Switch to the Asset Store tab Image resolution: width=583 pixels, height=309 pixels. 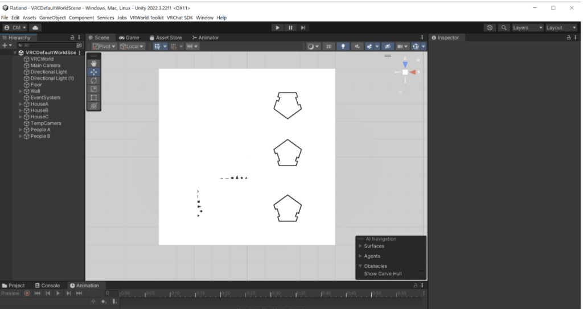click(x=166, y=38)
